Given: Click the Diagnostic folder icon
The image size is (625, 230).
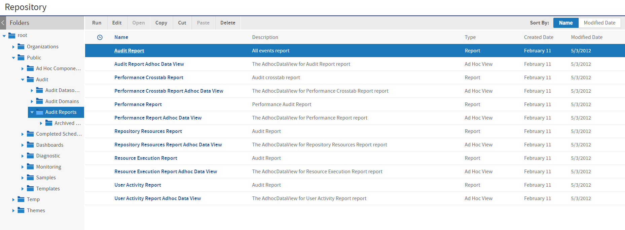Looking at the screenshot, I should [x=30, y=156].
